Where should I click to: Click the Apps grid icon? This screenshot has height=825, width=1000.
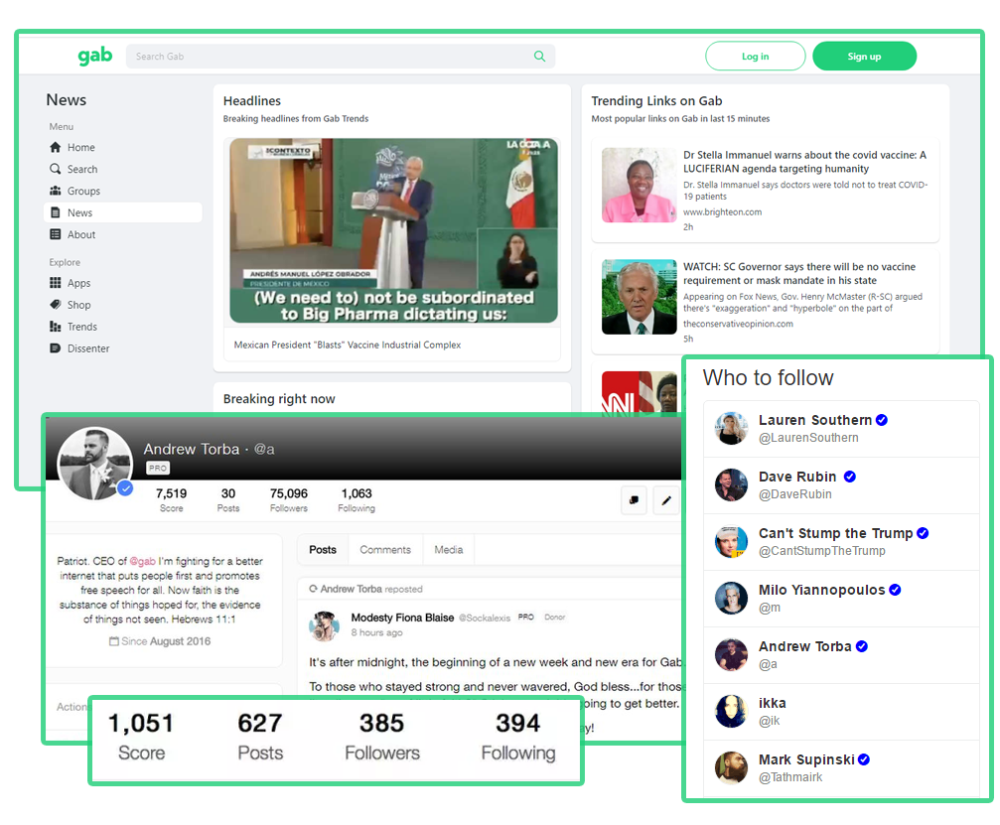[x=56, y=282]
